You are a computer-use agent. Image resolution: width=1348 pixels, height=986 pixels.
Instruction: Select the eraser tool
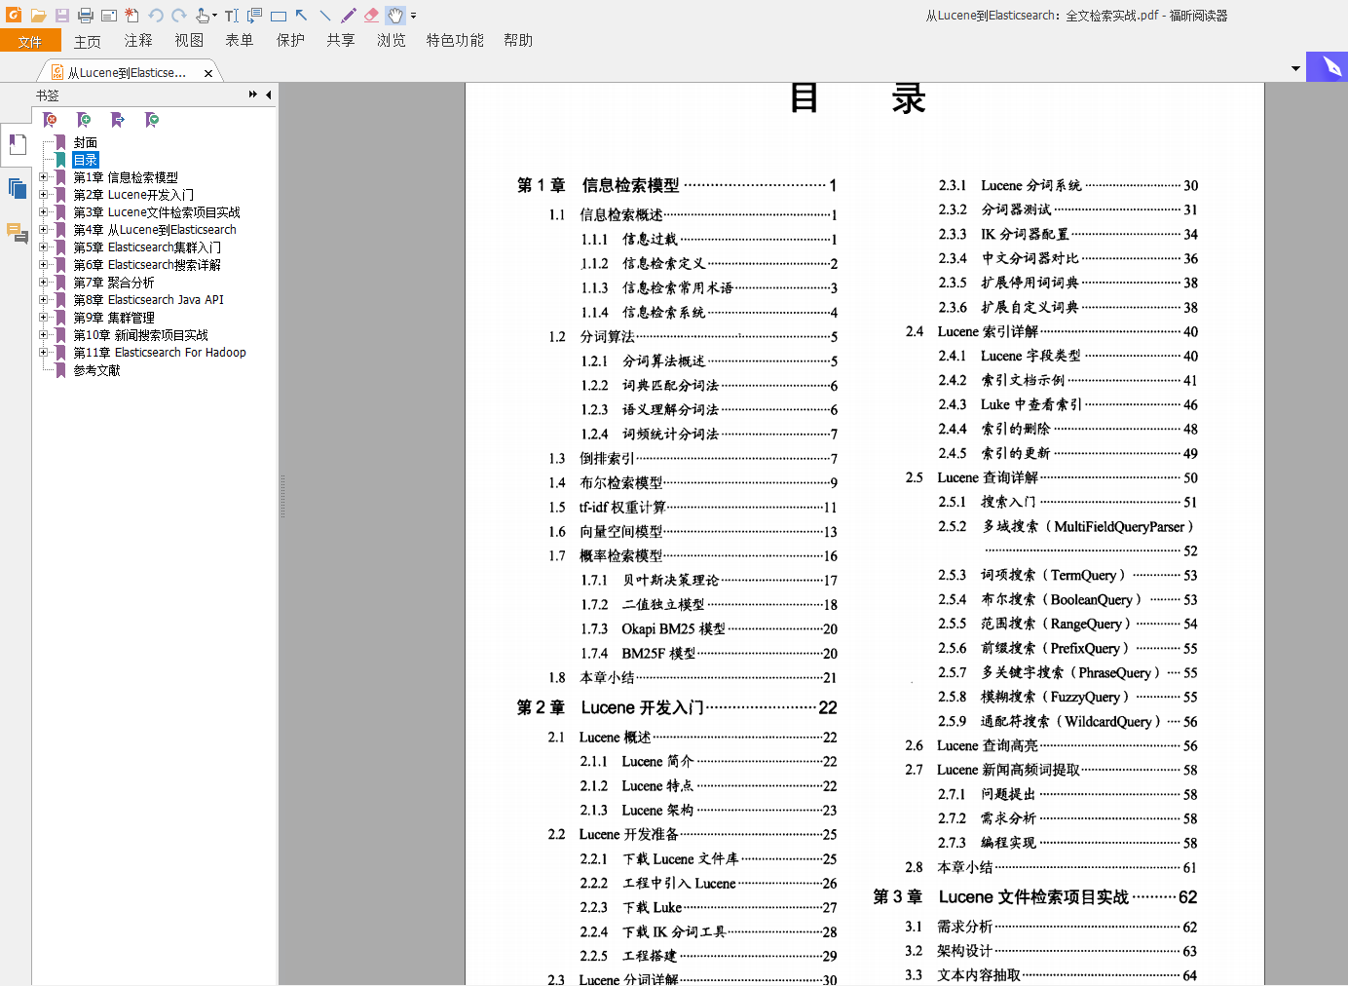click(x=372, y=16)
